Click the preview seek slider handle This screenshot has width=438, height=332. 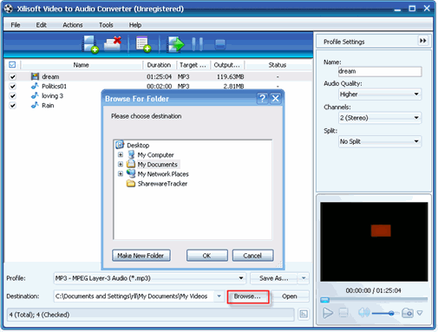tap(324, 300)
